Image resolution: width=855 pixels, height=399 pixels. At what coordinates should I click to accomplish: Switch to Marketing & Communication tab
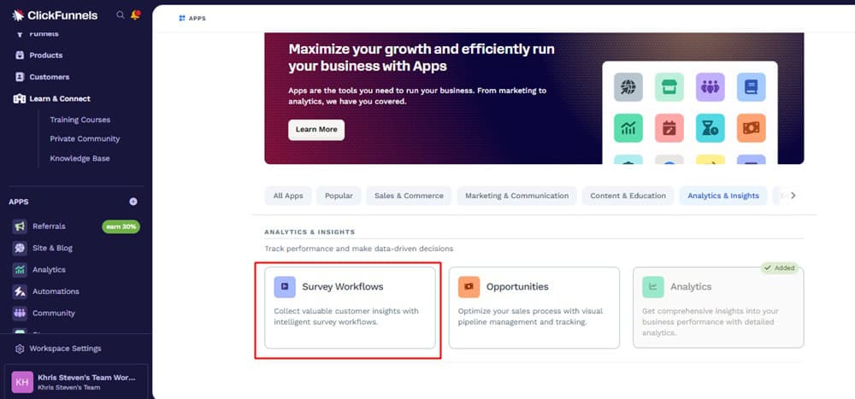(x=517, y=196)
